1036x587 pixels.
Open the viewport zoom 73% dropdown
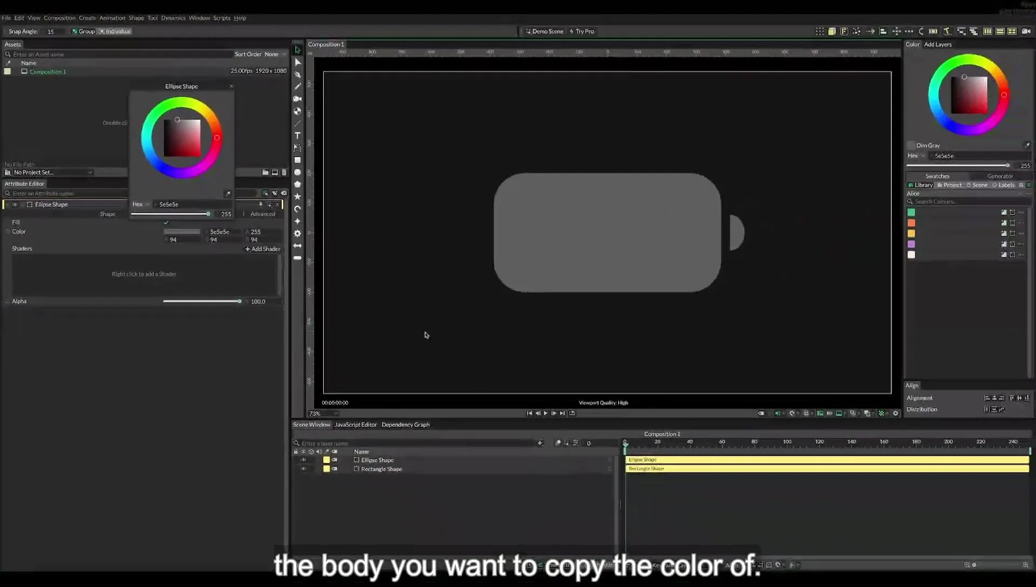tap(323, 414)
